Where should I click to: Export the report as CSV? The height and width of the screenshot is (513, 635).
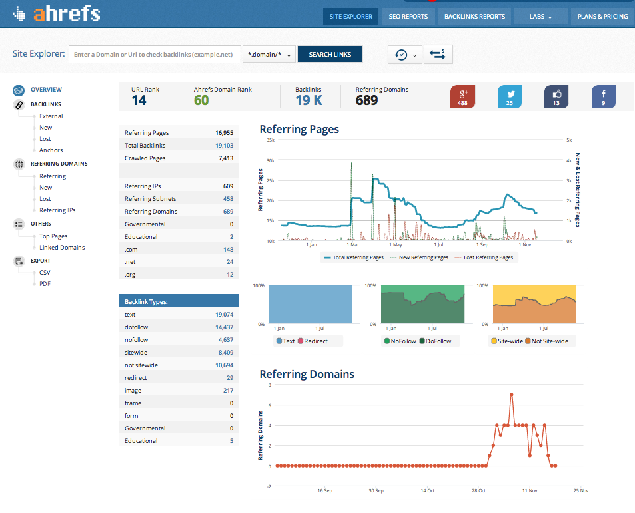pyautogui.click(x=45, y=273)
